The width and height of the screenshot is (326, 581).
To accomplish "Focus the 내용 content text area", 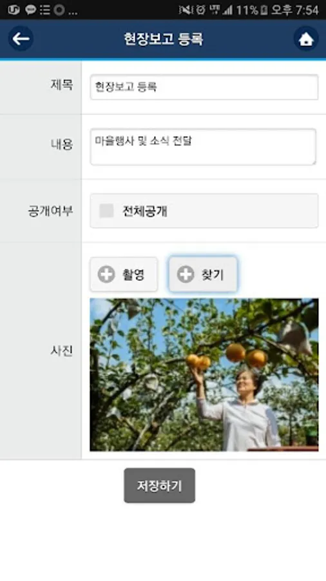I will point(203,147).
